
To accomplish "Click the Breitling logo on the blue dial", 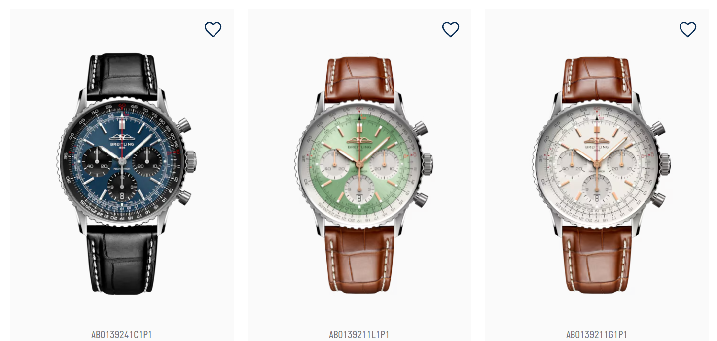I will tap(121, 140).
